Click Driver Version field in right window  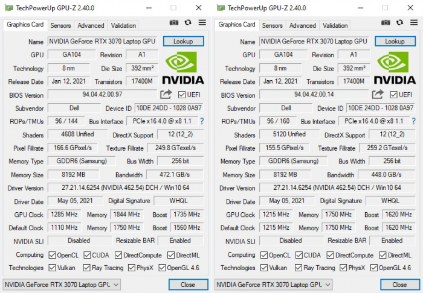337,187
